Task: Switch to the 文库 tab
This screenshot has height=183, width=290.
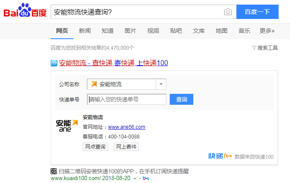Action: point(199,31)
